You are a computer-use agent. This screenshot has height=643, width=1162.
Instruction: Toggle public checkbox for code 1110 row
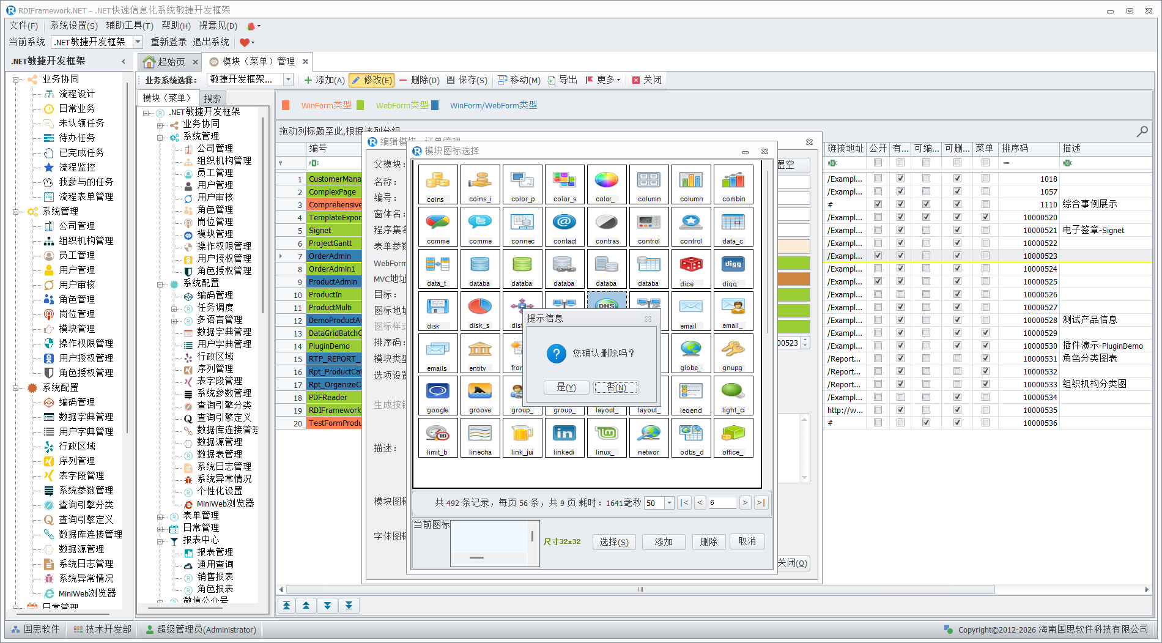878,204
